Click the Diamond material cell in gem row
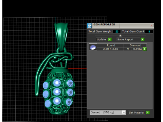The width and height of the screenshot is (163, 122). pyautogui.click(x=135, y=45)
